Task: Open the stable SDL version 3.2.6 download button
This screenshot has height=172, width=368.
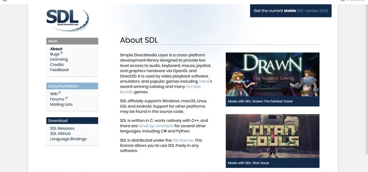Action: [291, 11]
